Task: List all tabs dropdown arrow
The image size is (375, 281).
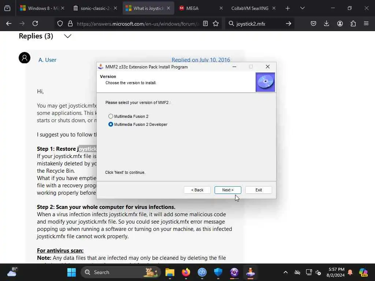Action: point(302,8)
